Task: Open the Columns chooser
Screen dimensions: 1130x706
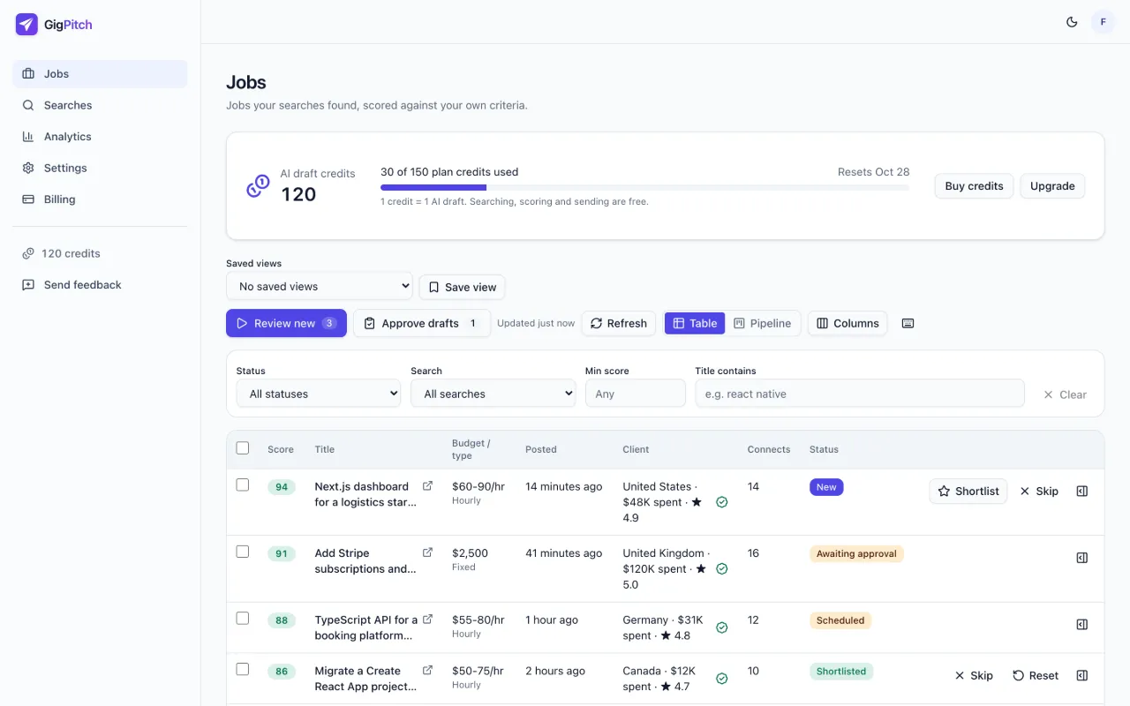Action: [x=847, y=323]
